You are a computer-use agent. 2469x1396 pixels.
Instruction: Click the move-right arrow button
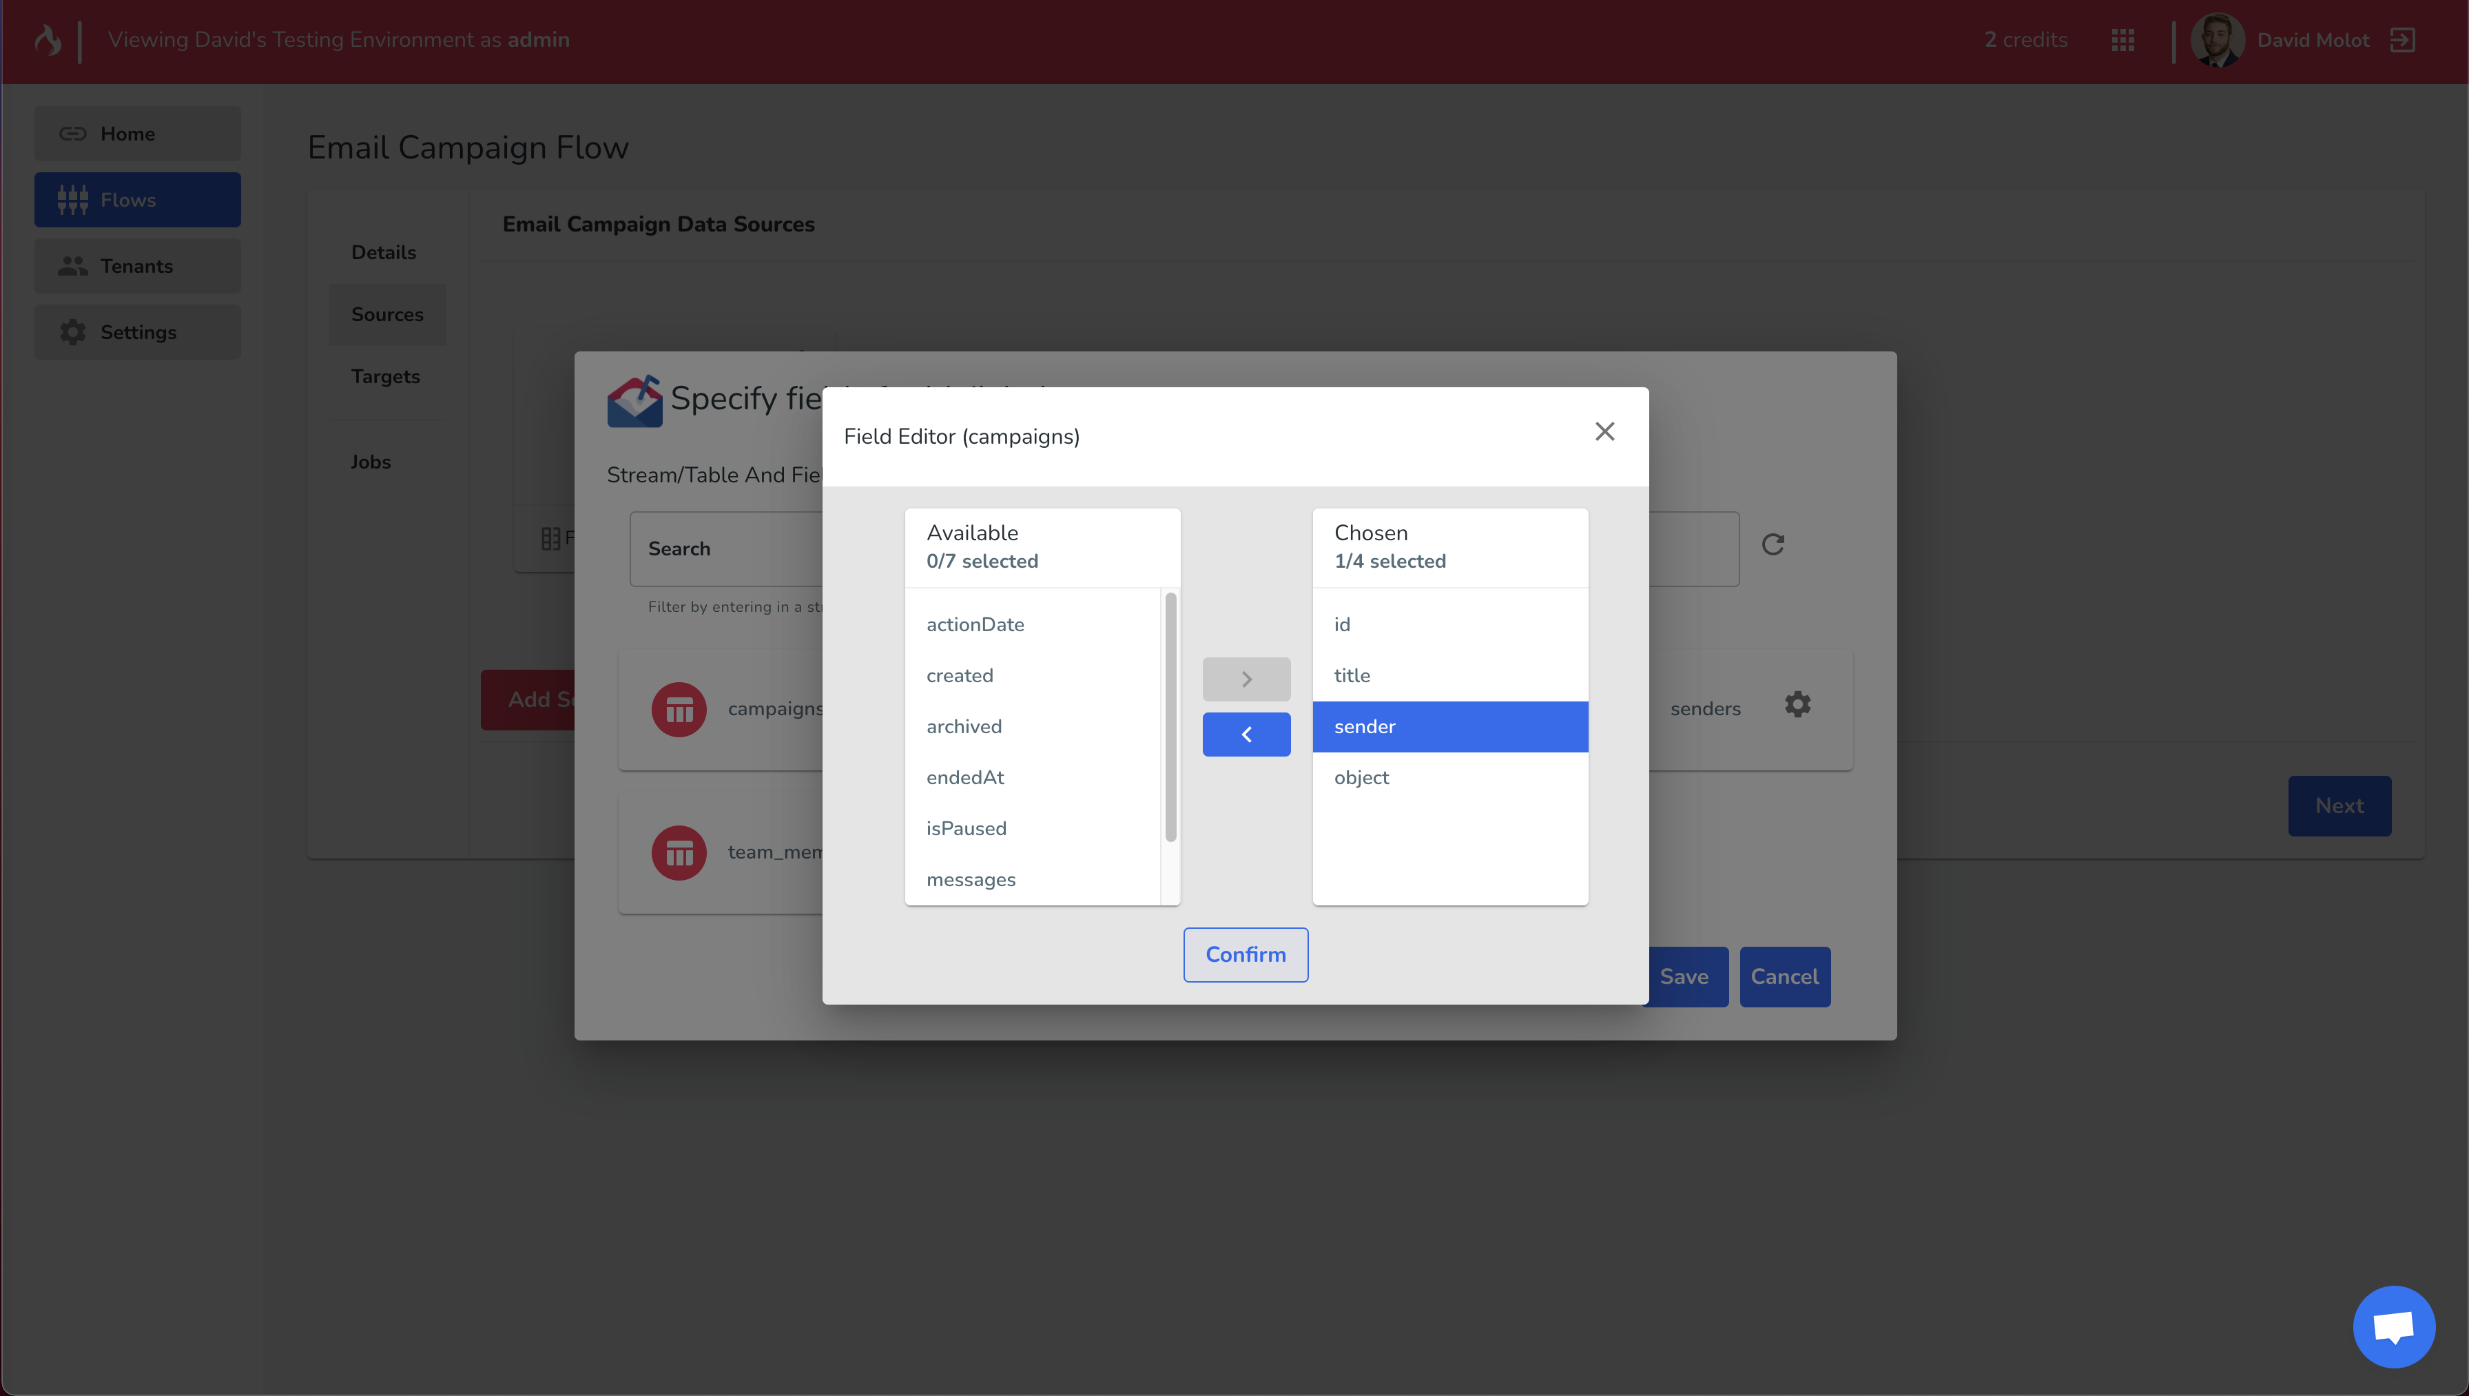(1246, 679)
